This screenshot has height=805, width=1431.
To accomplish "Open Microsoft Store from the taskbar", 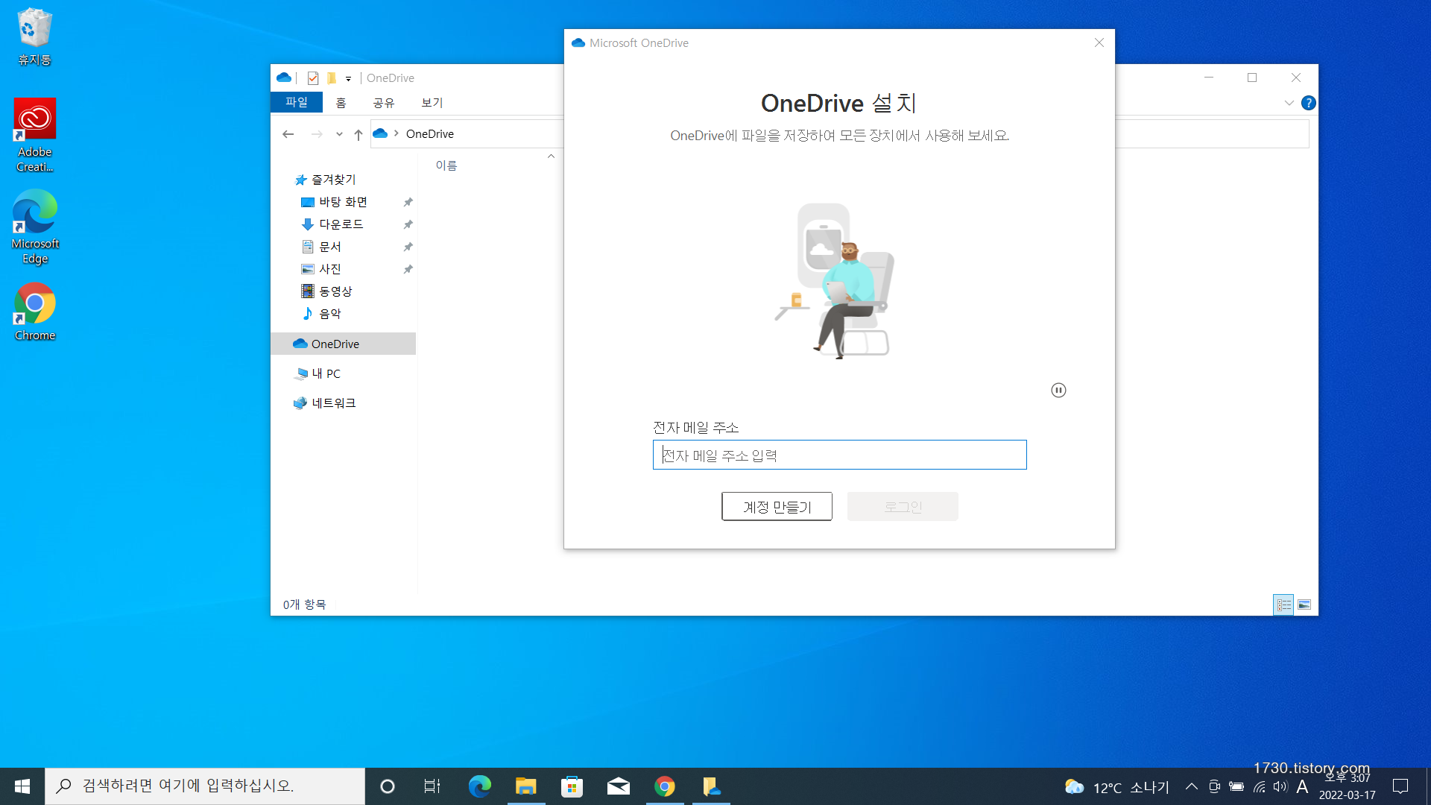I will pos(572,786).
